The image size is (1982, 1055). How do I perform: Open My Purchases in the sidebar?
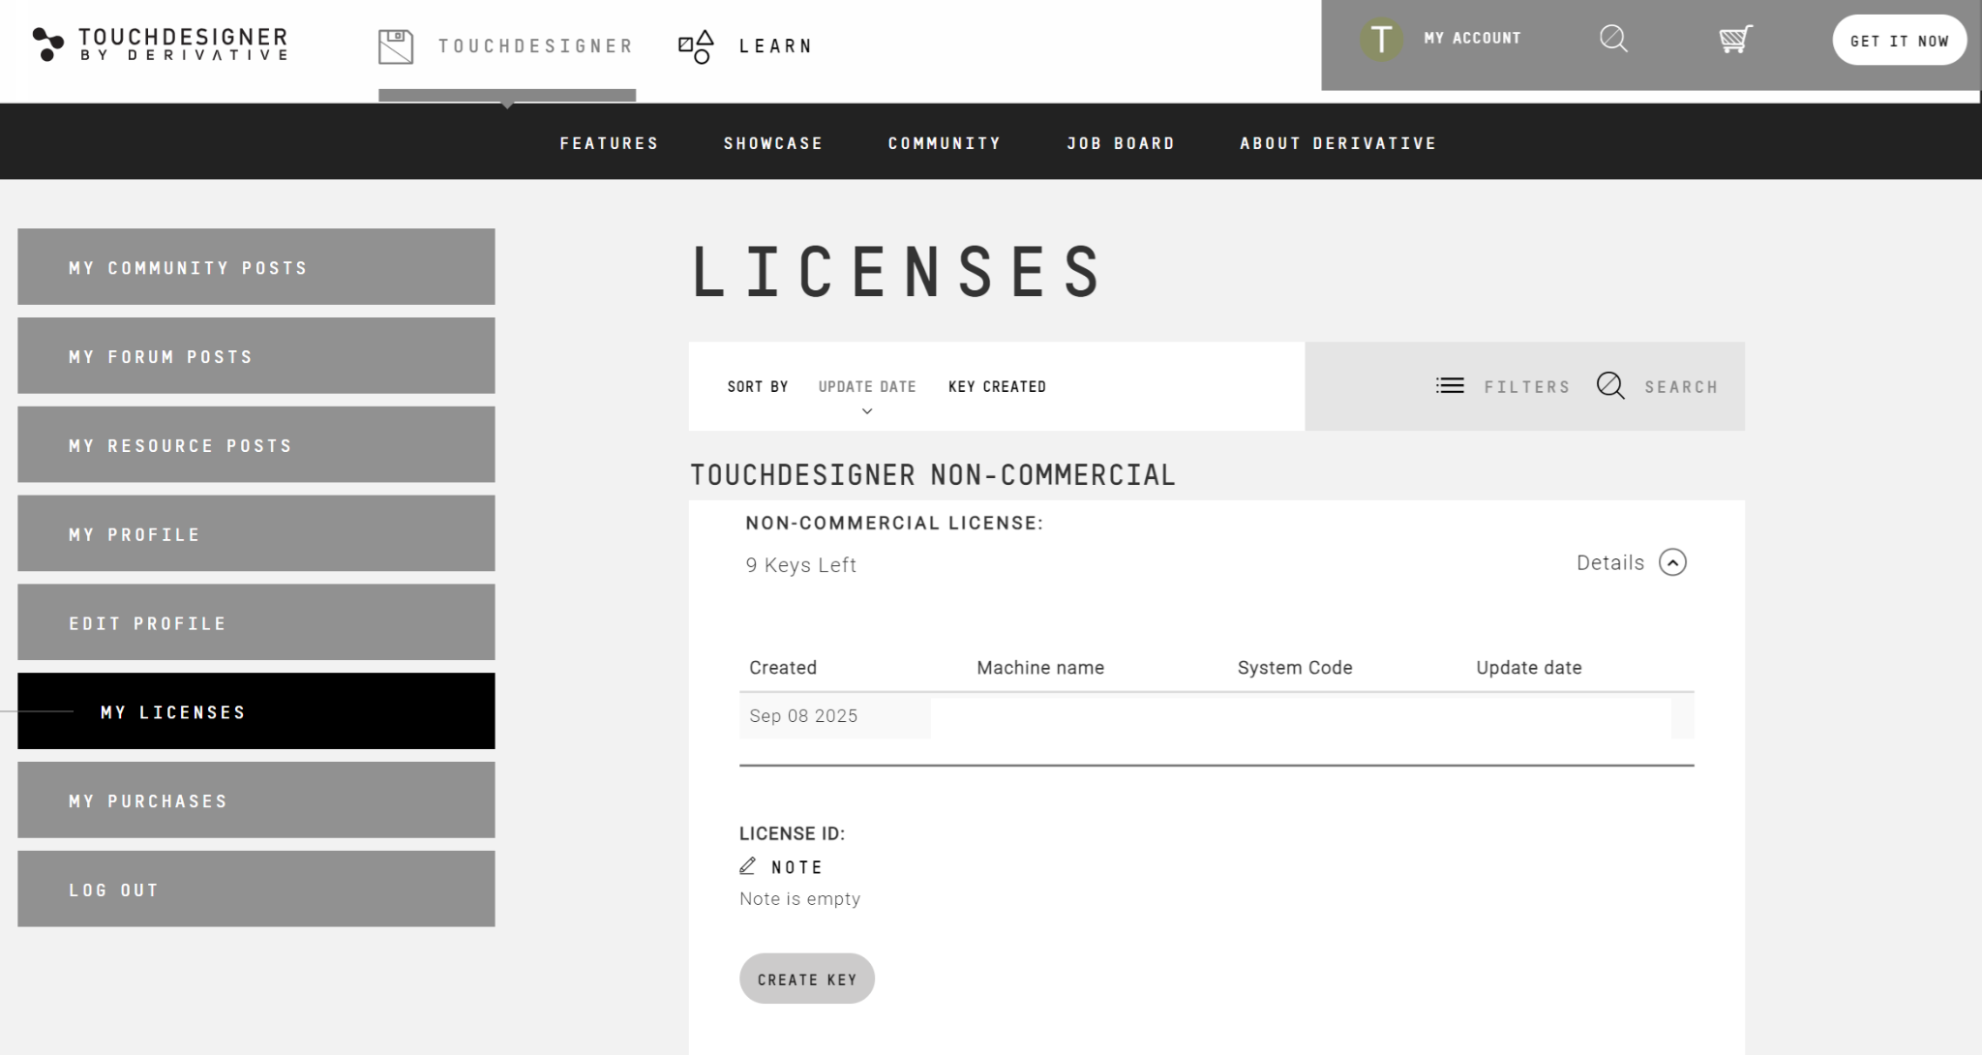coord(256,800)
